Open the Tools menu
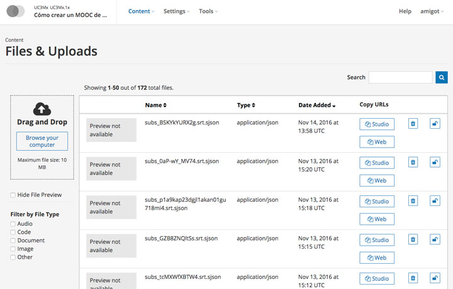This screenshot has width=453, height=289. coord(208,11)
